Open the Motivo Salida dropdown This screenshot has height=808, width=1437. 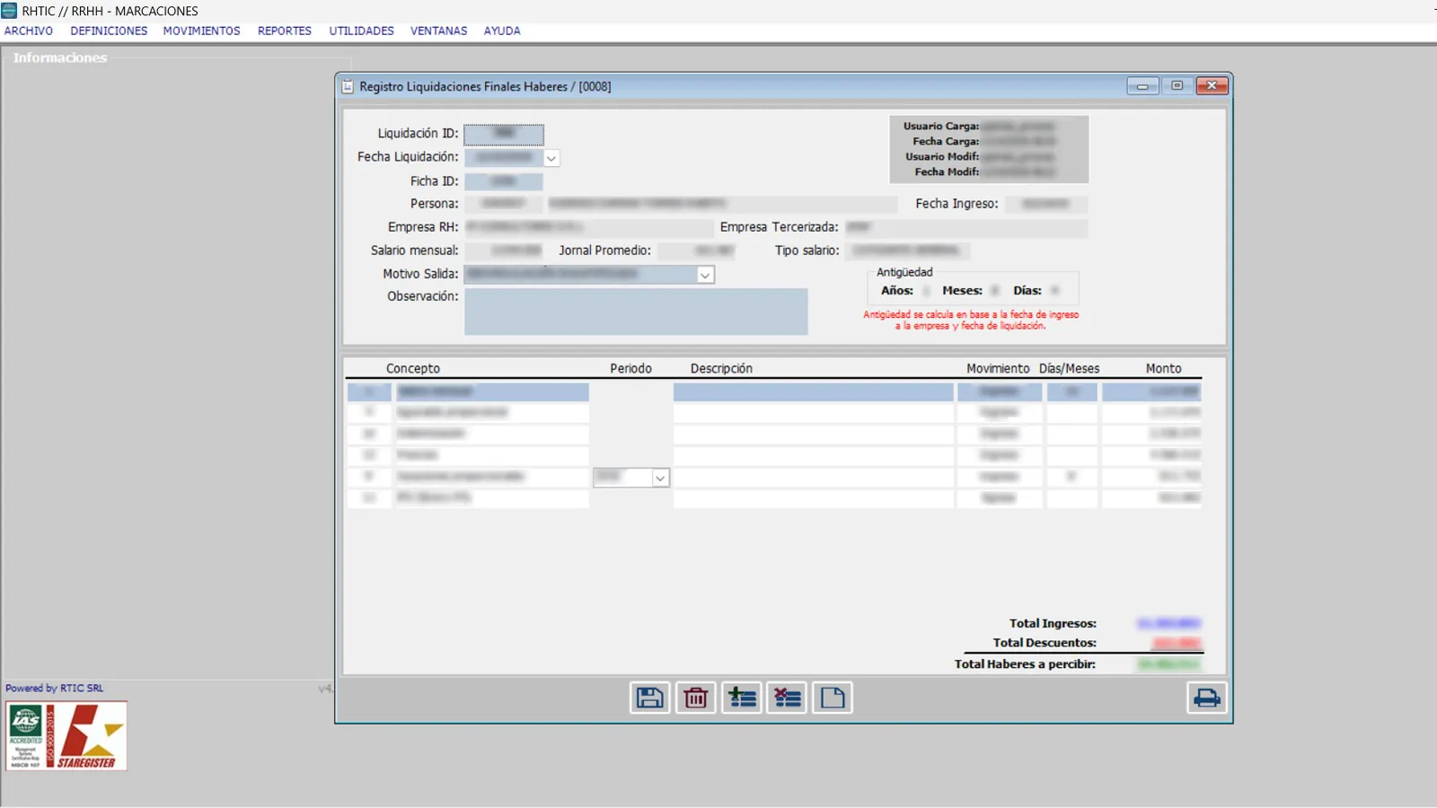pyautogui.click(x=705, y=275)
